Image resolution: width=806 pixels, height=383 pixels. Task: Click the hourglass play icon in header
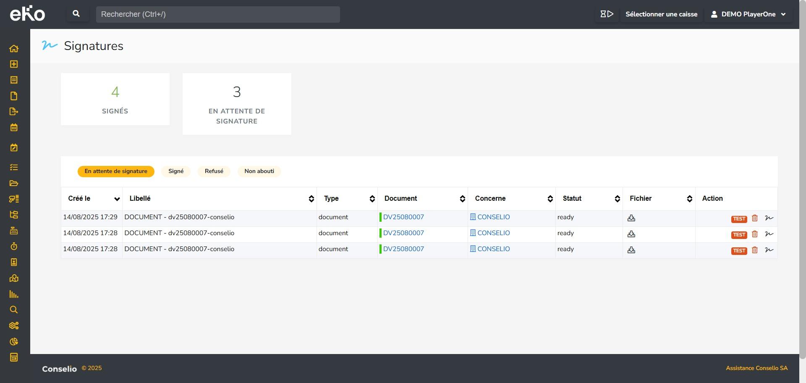[x=607, y=14]
